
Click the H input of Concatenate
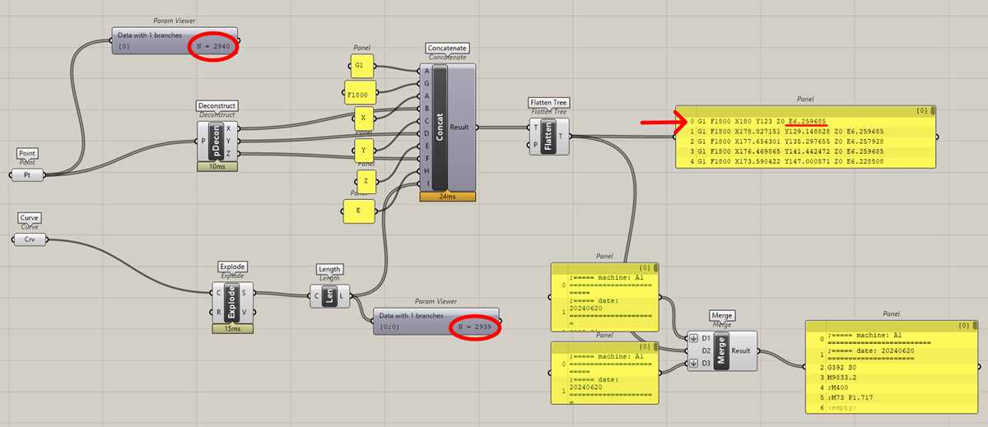[426, 169]
